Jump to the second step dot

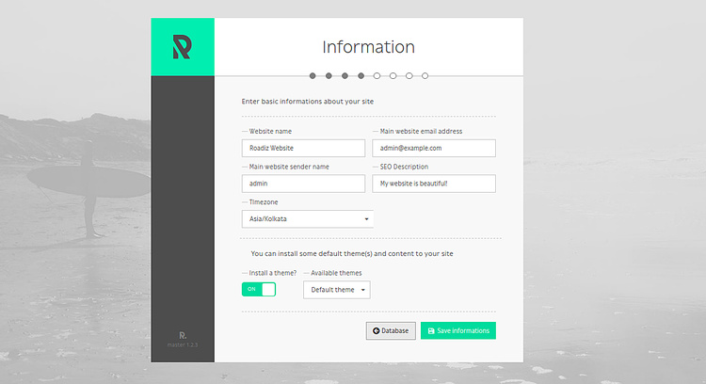point(329,75)
